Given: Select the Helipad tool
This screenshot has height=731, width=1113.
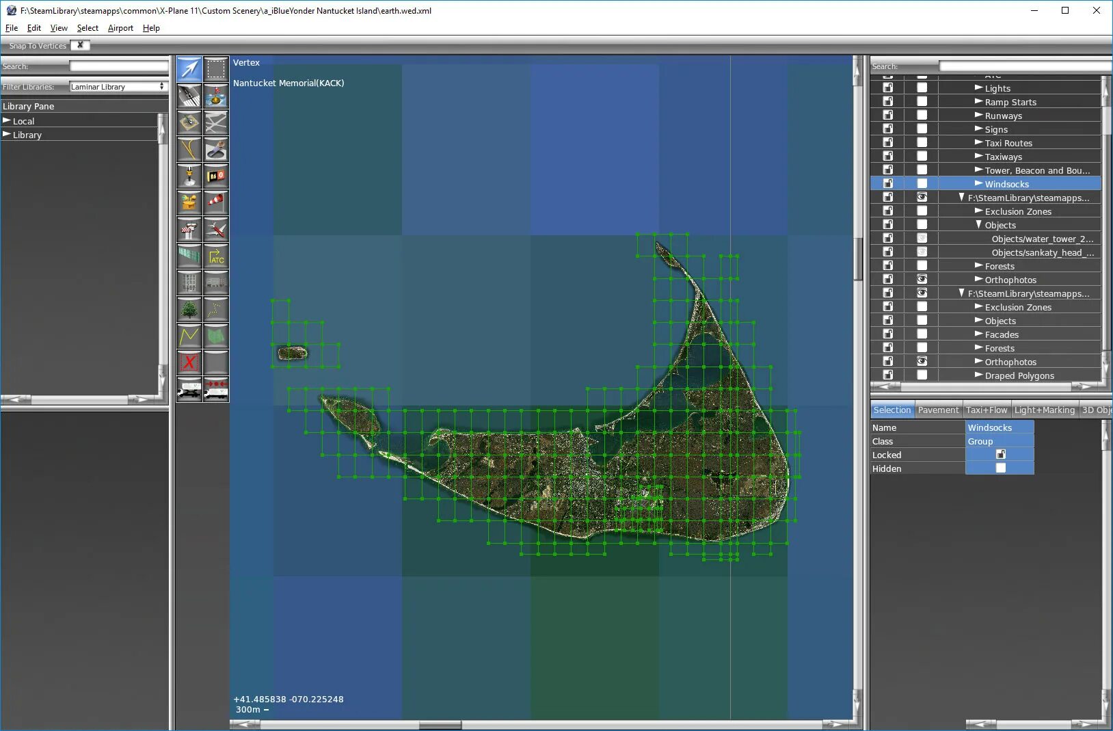Looking at the screenshot, I should (x=189, y=122).
